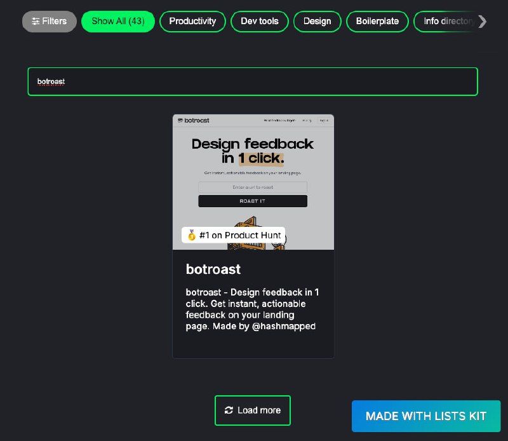Screen dimensions: 508x441
Task: Click the refresh icon in Load more
Action: pos(229,410)
